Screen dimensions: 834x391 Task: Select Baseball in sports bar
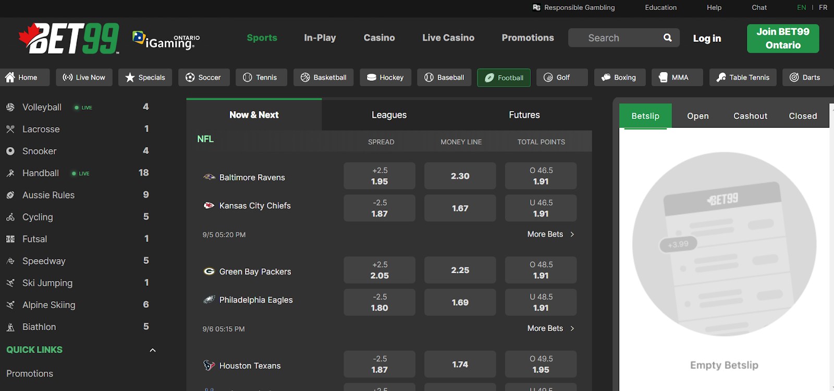(444, 77)
